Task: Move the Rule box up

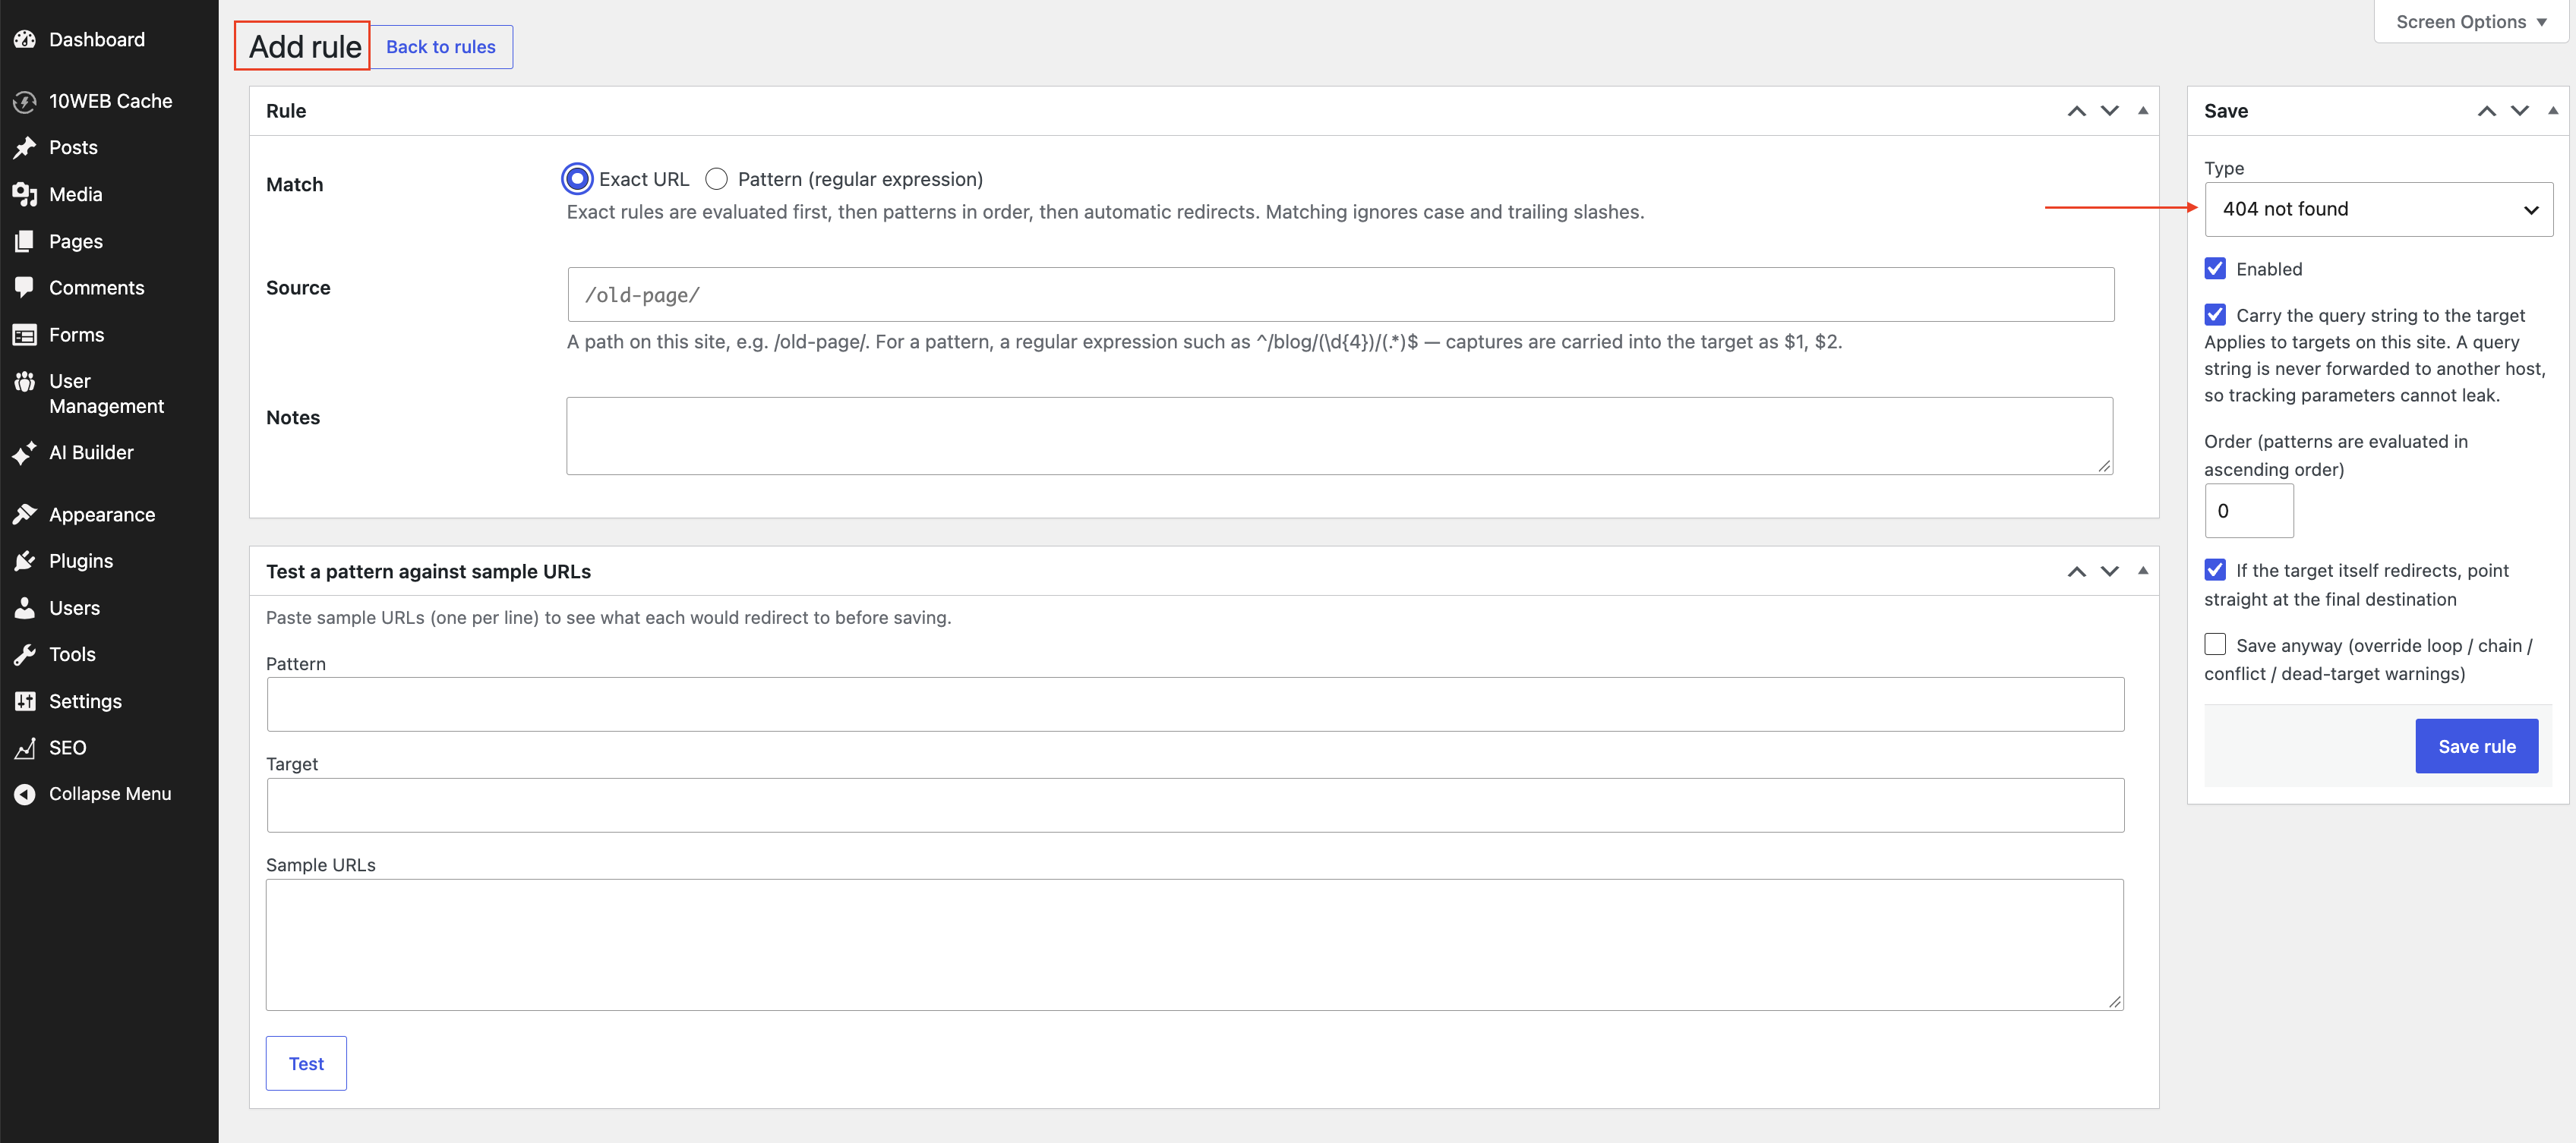Action: tap(2077, 111)
